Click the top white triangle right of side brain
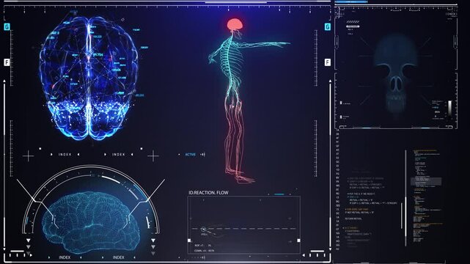This screenshot has width=470, height=264. tap(153, 241)
